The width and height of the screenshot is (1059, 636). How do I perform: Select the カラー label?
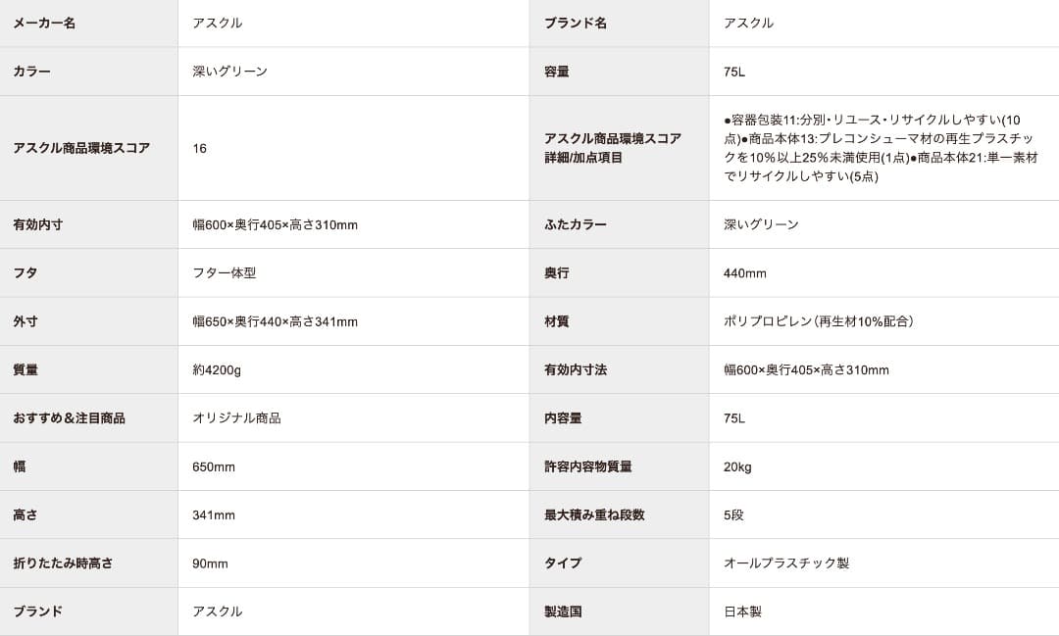pos(31,72)
